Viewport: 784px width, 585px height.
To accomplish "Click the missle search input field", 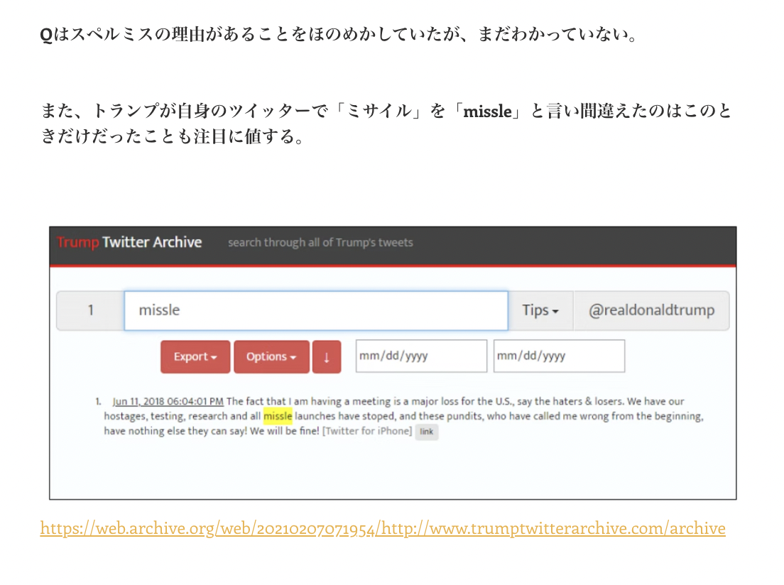I will (316, 310).
